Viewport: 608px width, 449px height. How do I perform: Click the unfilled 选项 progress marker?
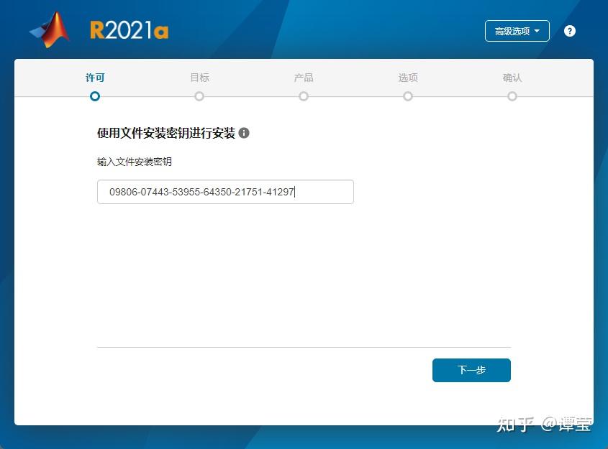[407, 96]
